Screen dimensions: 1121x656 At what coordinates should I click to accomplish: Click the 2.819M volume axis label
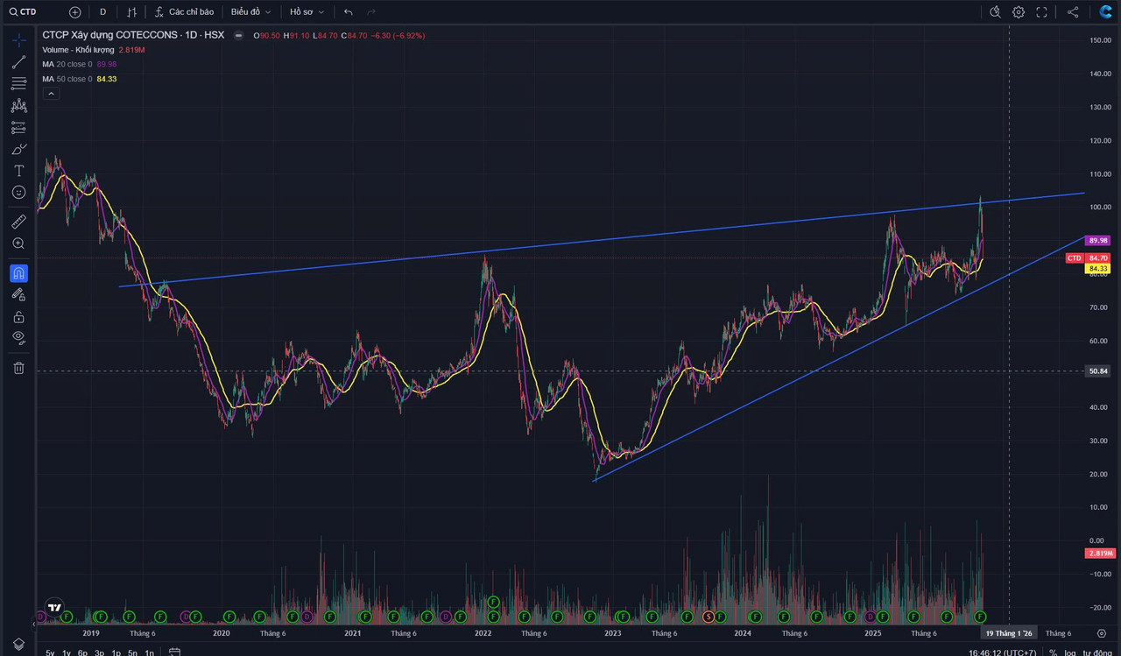[x=1100, y=554]
